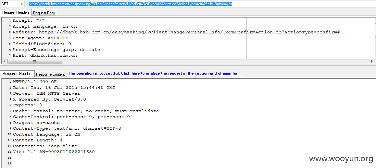Select the Content-Type text/xml header line
This screenshot has width=376, height=168.
67,128
